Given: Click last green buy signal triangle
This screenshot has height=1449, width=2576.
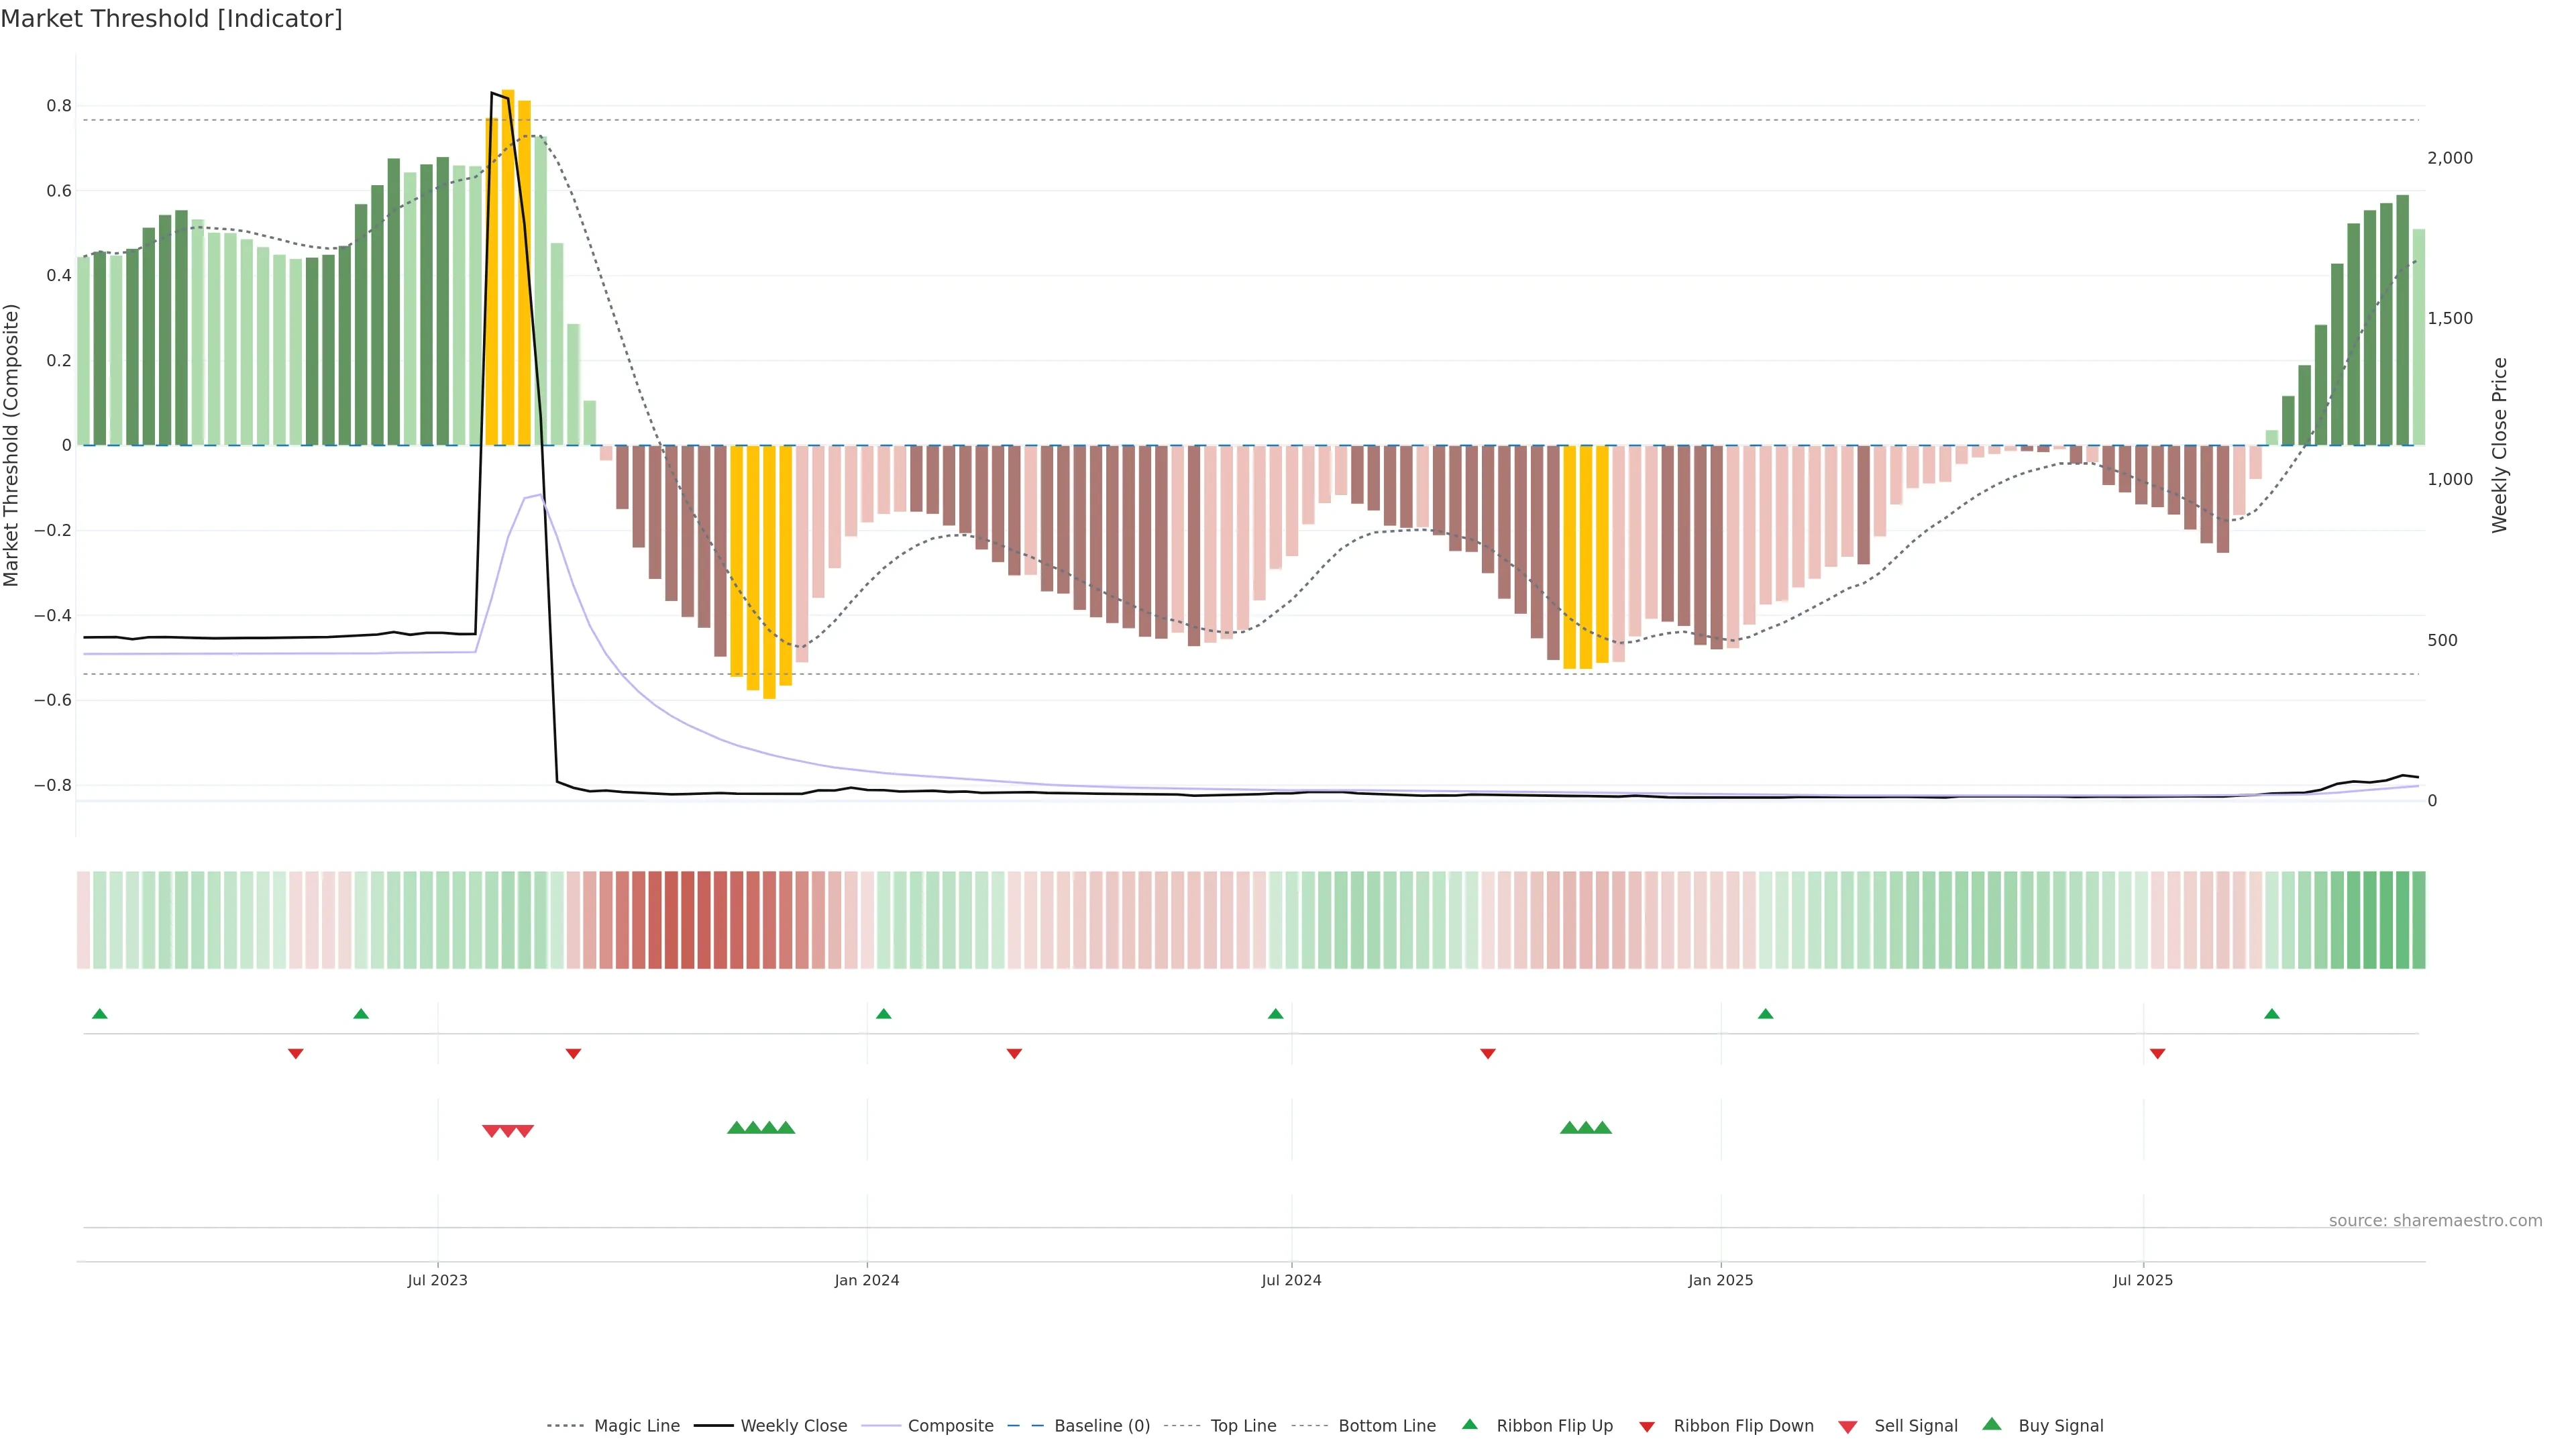Looking at the screenshot, I should 1602,1128.
